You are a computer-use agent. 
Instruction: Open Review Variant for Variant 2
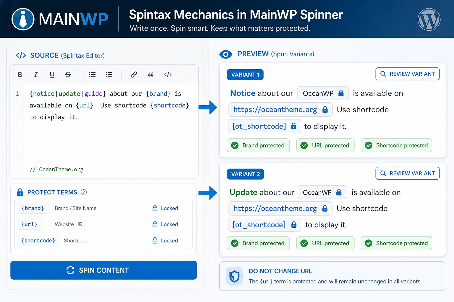pos(407,173)
